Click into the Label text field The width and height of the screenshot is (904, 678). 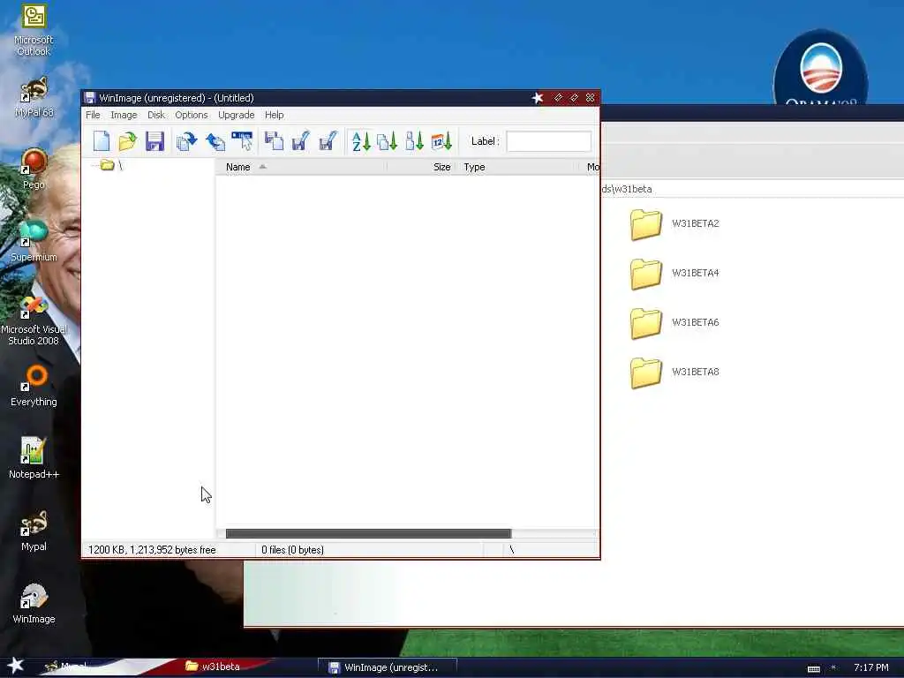[x=549, y=141]
